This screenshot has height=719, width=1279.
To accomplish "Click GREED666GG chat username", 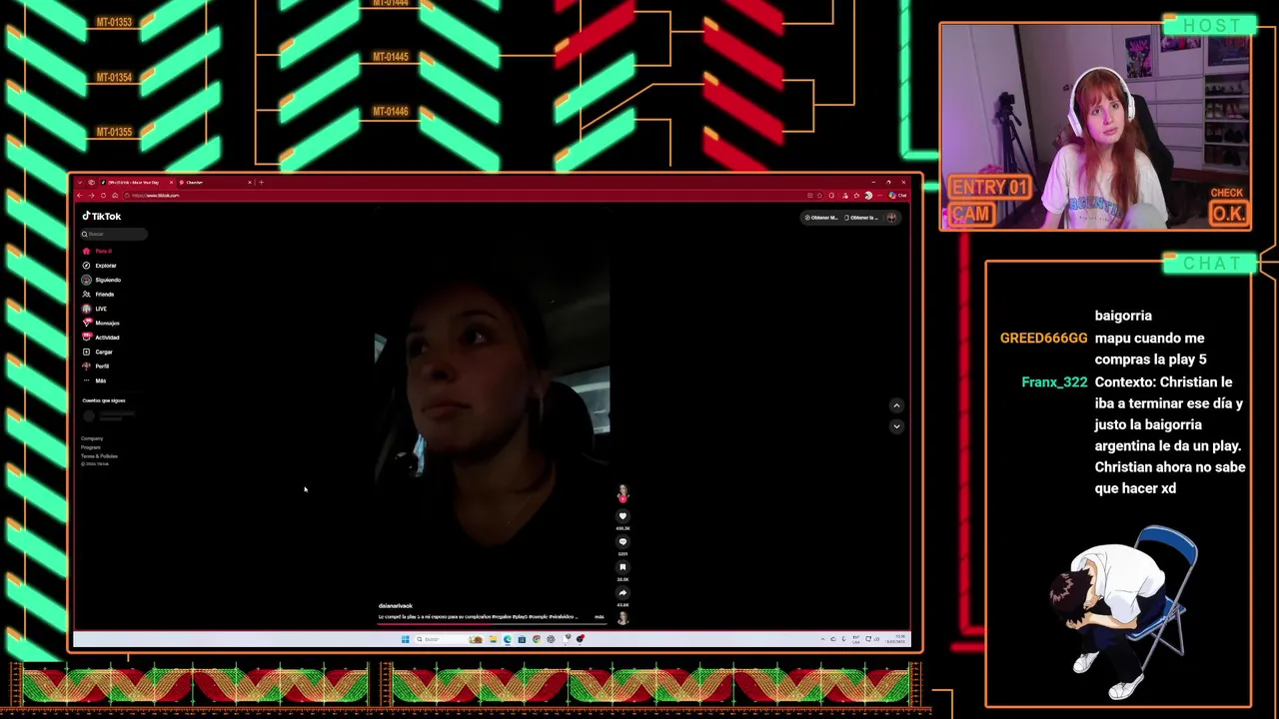I will 1043,339.
